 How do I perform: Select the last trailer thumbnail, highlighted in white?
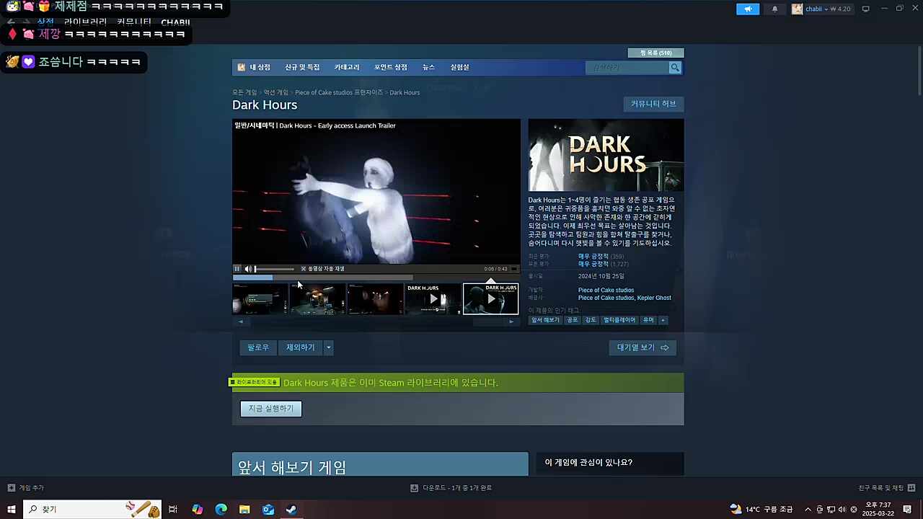(490, 298)
